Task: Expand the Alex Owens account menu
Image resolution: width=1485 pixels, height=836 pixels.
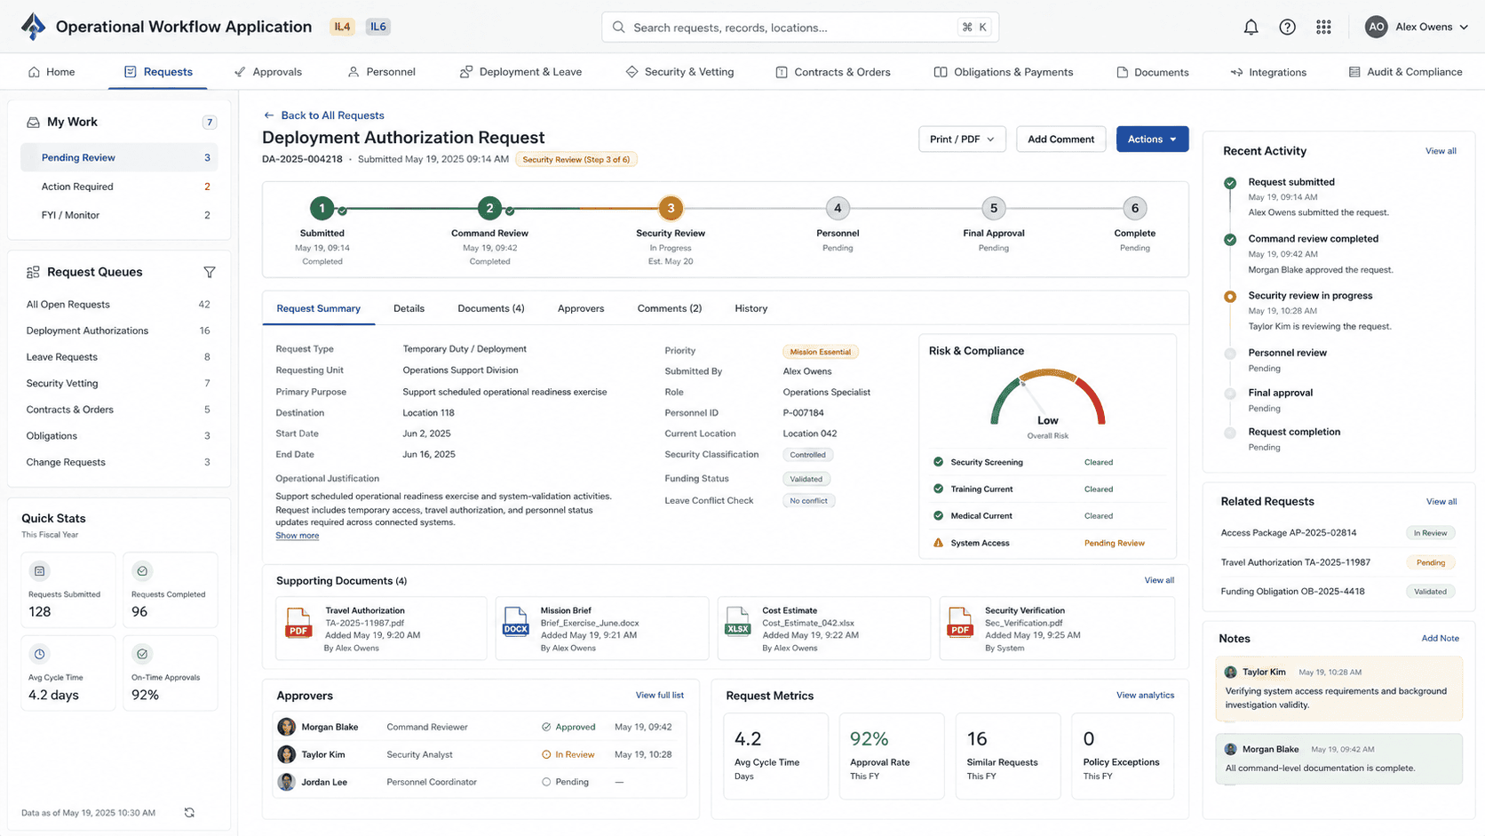Action: (x=1417, y=28)
